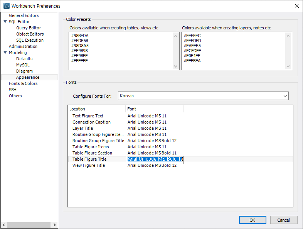Click font value for Table Figure Items
Image resolution: width=303 pixels, height=229 pixels.
click(x=147, y=147)
